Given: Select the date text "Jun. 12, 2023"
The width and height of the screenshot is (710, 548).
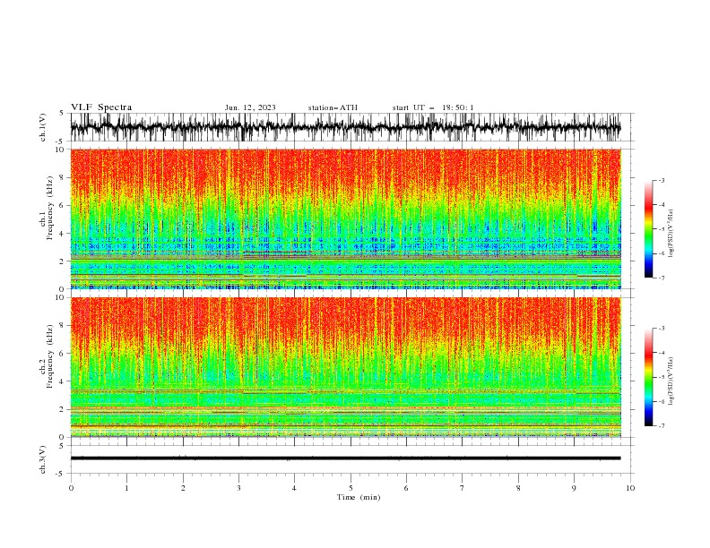Looking at the screenshot, I should point(250,107).
